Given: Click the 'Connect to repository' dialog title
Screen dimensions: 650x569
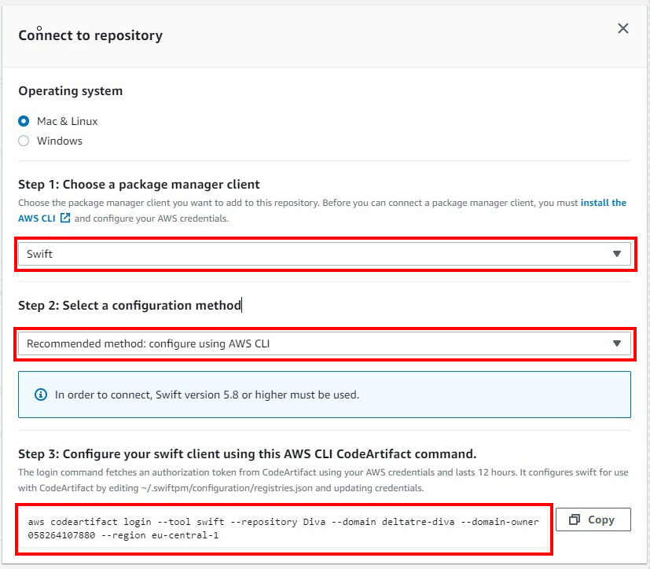Looking at the screenshot, I should click(x=90, y=35).
